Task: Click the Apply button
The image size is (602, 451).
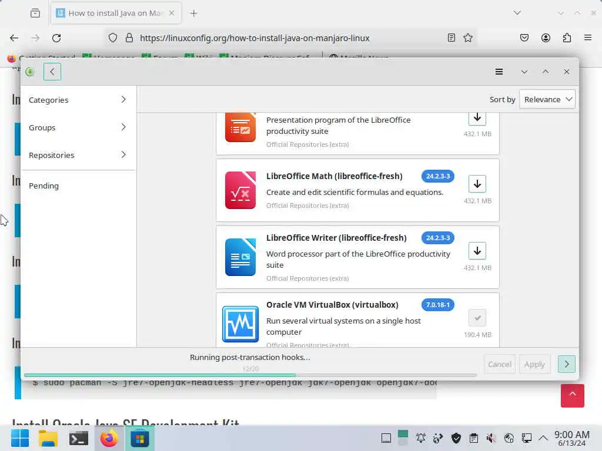Action: tap(534, 364)
